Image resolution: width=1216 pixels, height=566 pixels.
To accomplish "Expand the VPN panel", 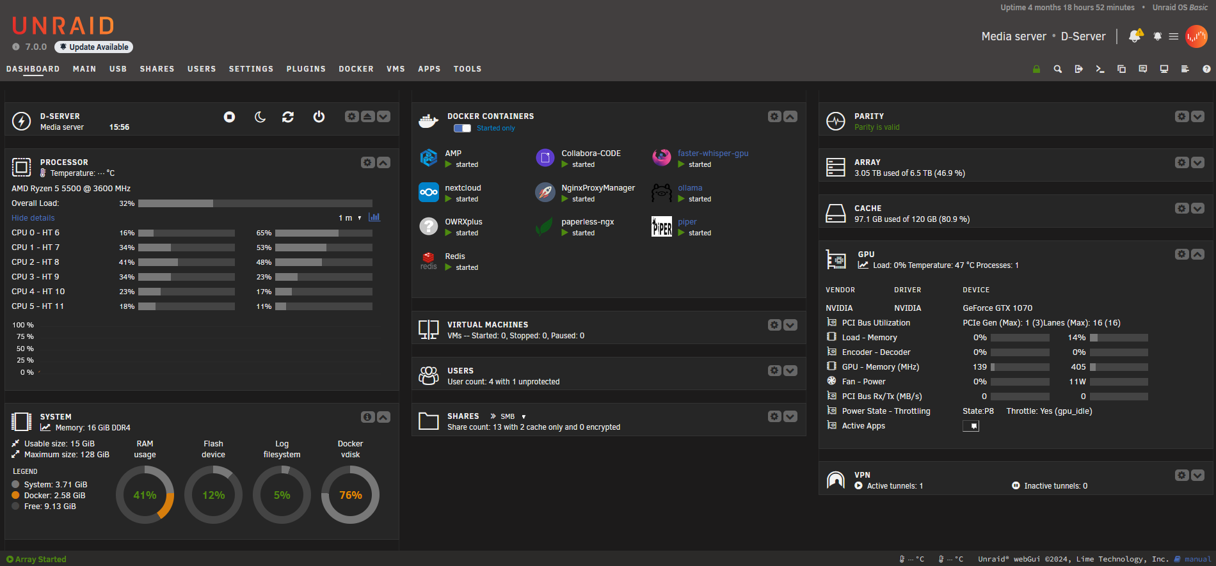I will pyautogui.click(x=1197, y=475).
